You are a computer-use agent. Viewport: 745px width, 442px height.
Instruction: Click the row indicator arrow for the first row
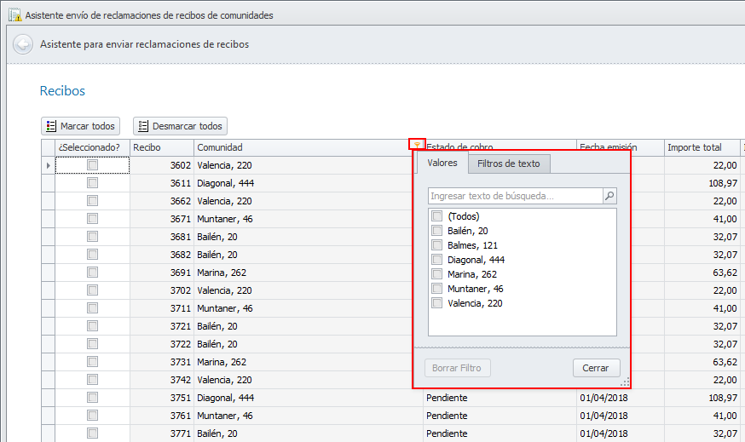pos(48,165)
